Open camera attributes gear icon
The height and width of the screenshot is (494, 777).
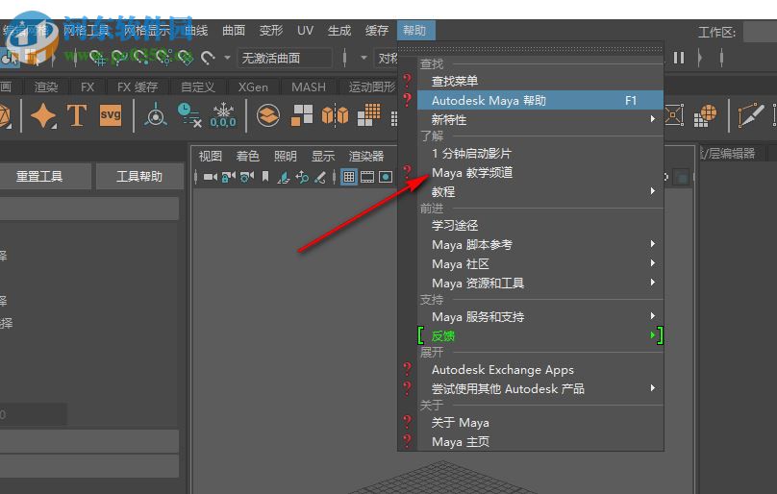(x=247, y=177)
